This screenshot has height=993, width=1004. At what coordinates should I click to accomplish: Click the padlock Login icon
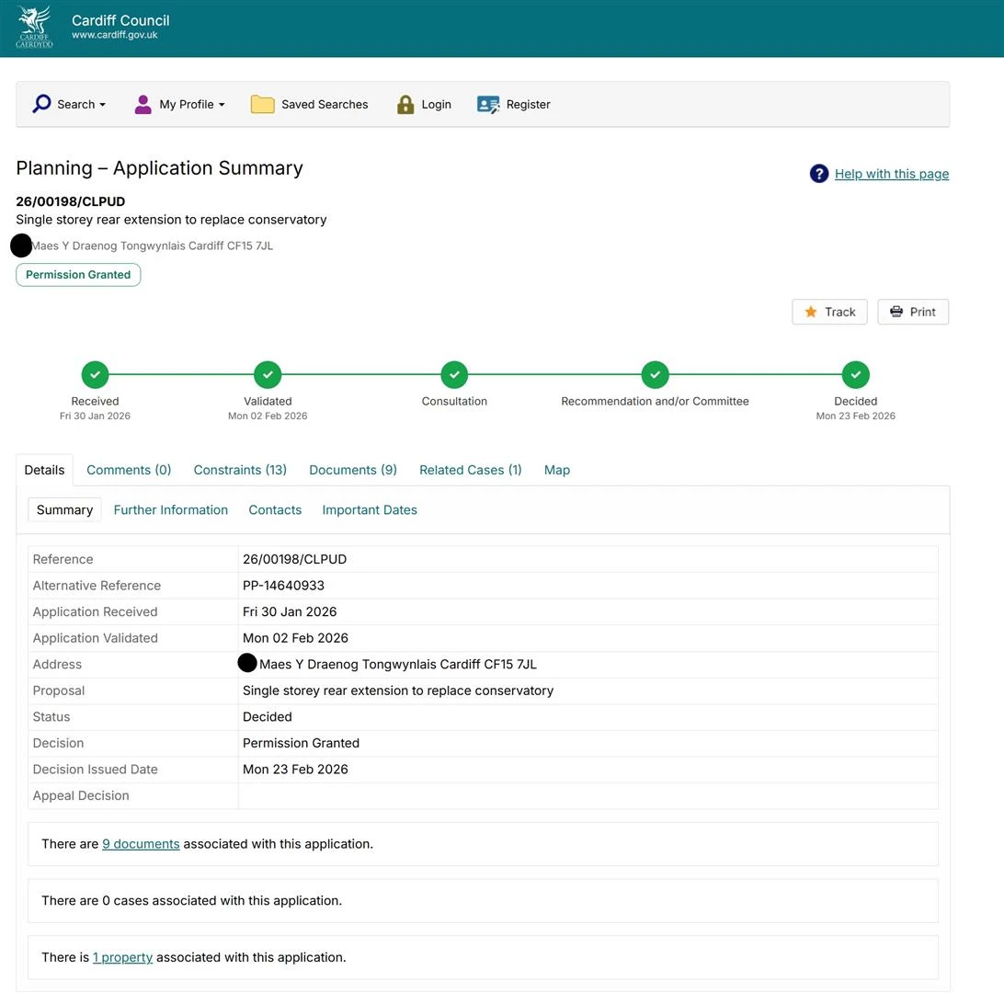pos(405,104)
